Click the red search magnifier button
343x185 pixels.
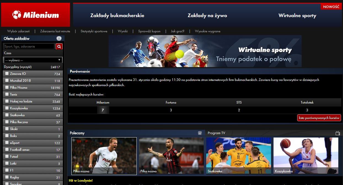click(59, 46)
